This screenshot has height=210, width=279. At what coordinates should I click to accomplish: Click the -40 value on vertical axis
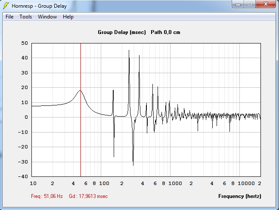[23, 176]
